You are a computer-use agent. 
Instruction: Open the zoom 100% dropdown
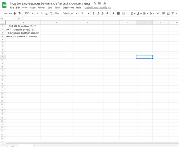29,13
